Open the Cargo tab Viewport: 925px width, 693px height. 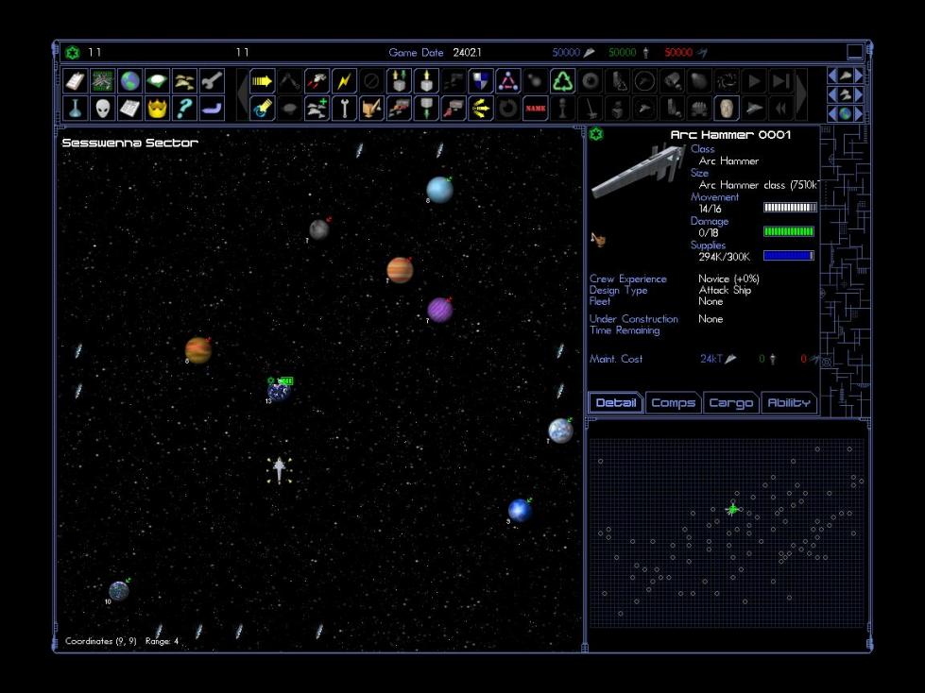coord(730,403)
